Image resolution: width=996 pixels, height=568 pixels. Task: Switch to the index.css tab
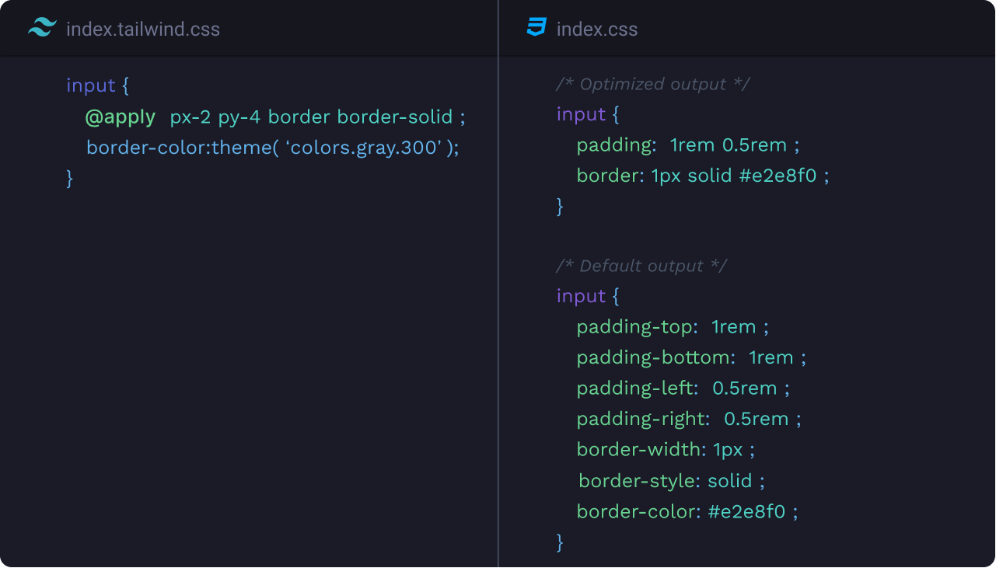pos(596,29)
